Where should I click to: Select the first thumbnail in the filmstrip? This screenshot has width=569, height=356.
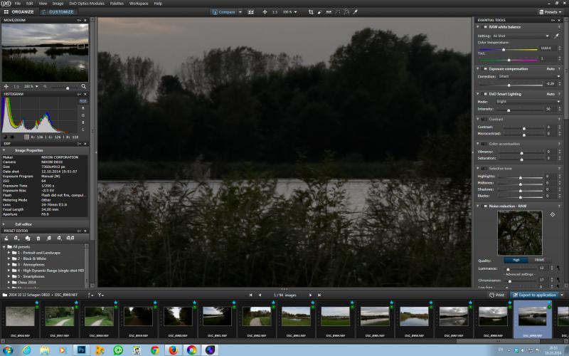pos(21,316)
